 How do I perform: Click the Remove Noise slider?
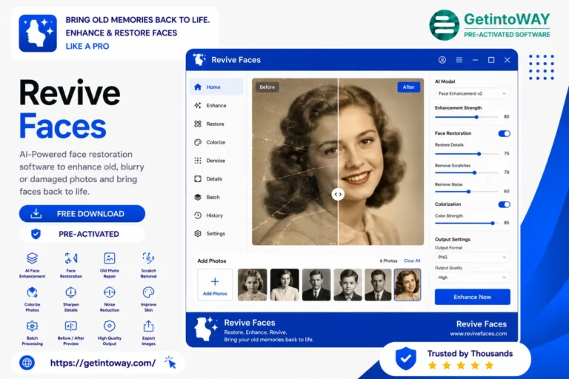(467, 192)
